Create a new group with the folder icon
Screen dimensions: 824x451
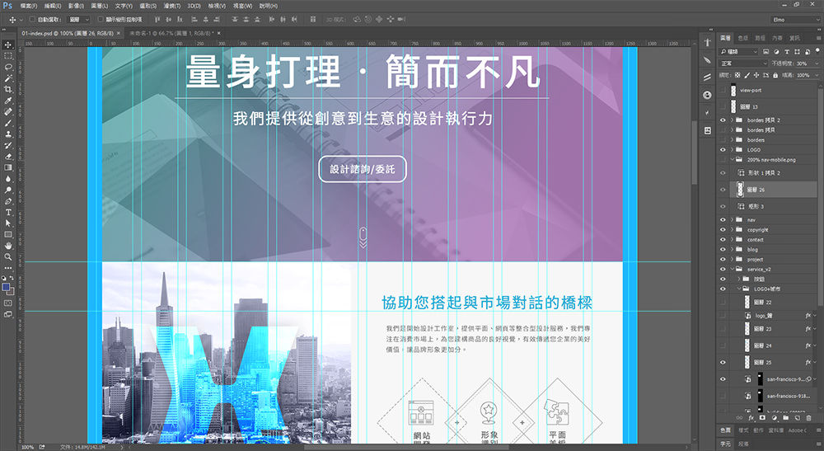(x=786, y=418)
